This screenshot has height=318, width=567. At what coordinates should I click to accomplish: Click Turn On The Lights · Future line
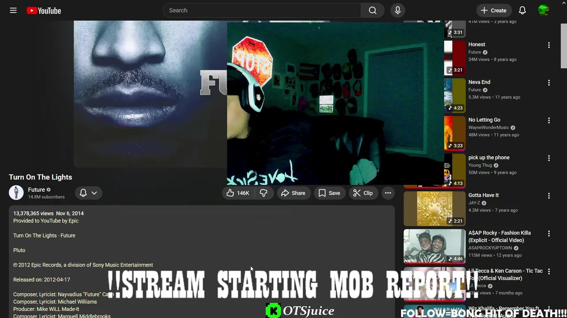coord(44,235)
